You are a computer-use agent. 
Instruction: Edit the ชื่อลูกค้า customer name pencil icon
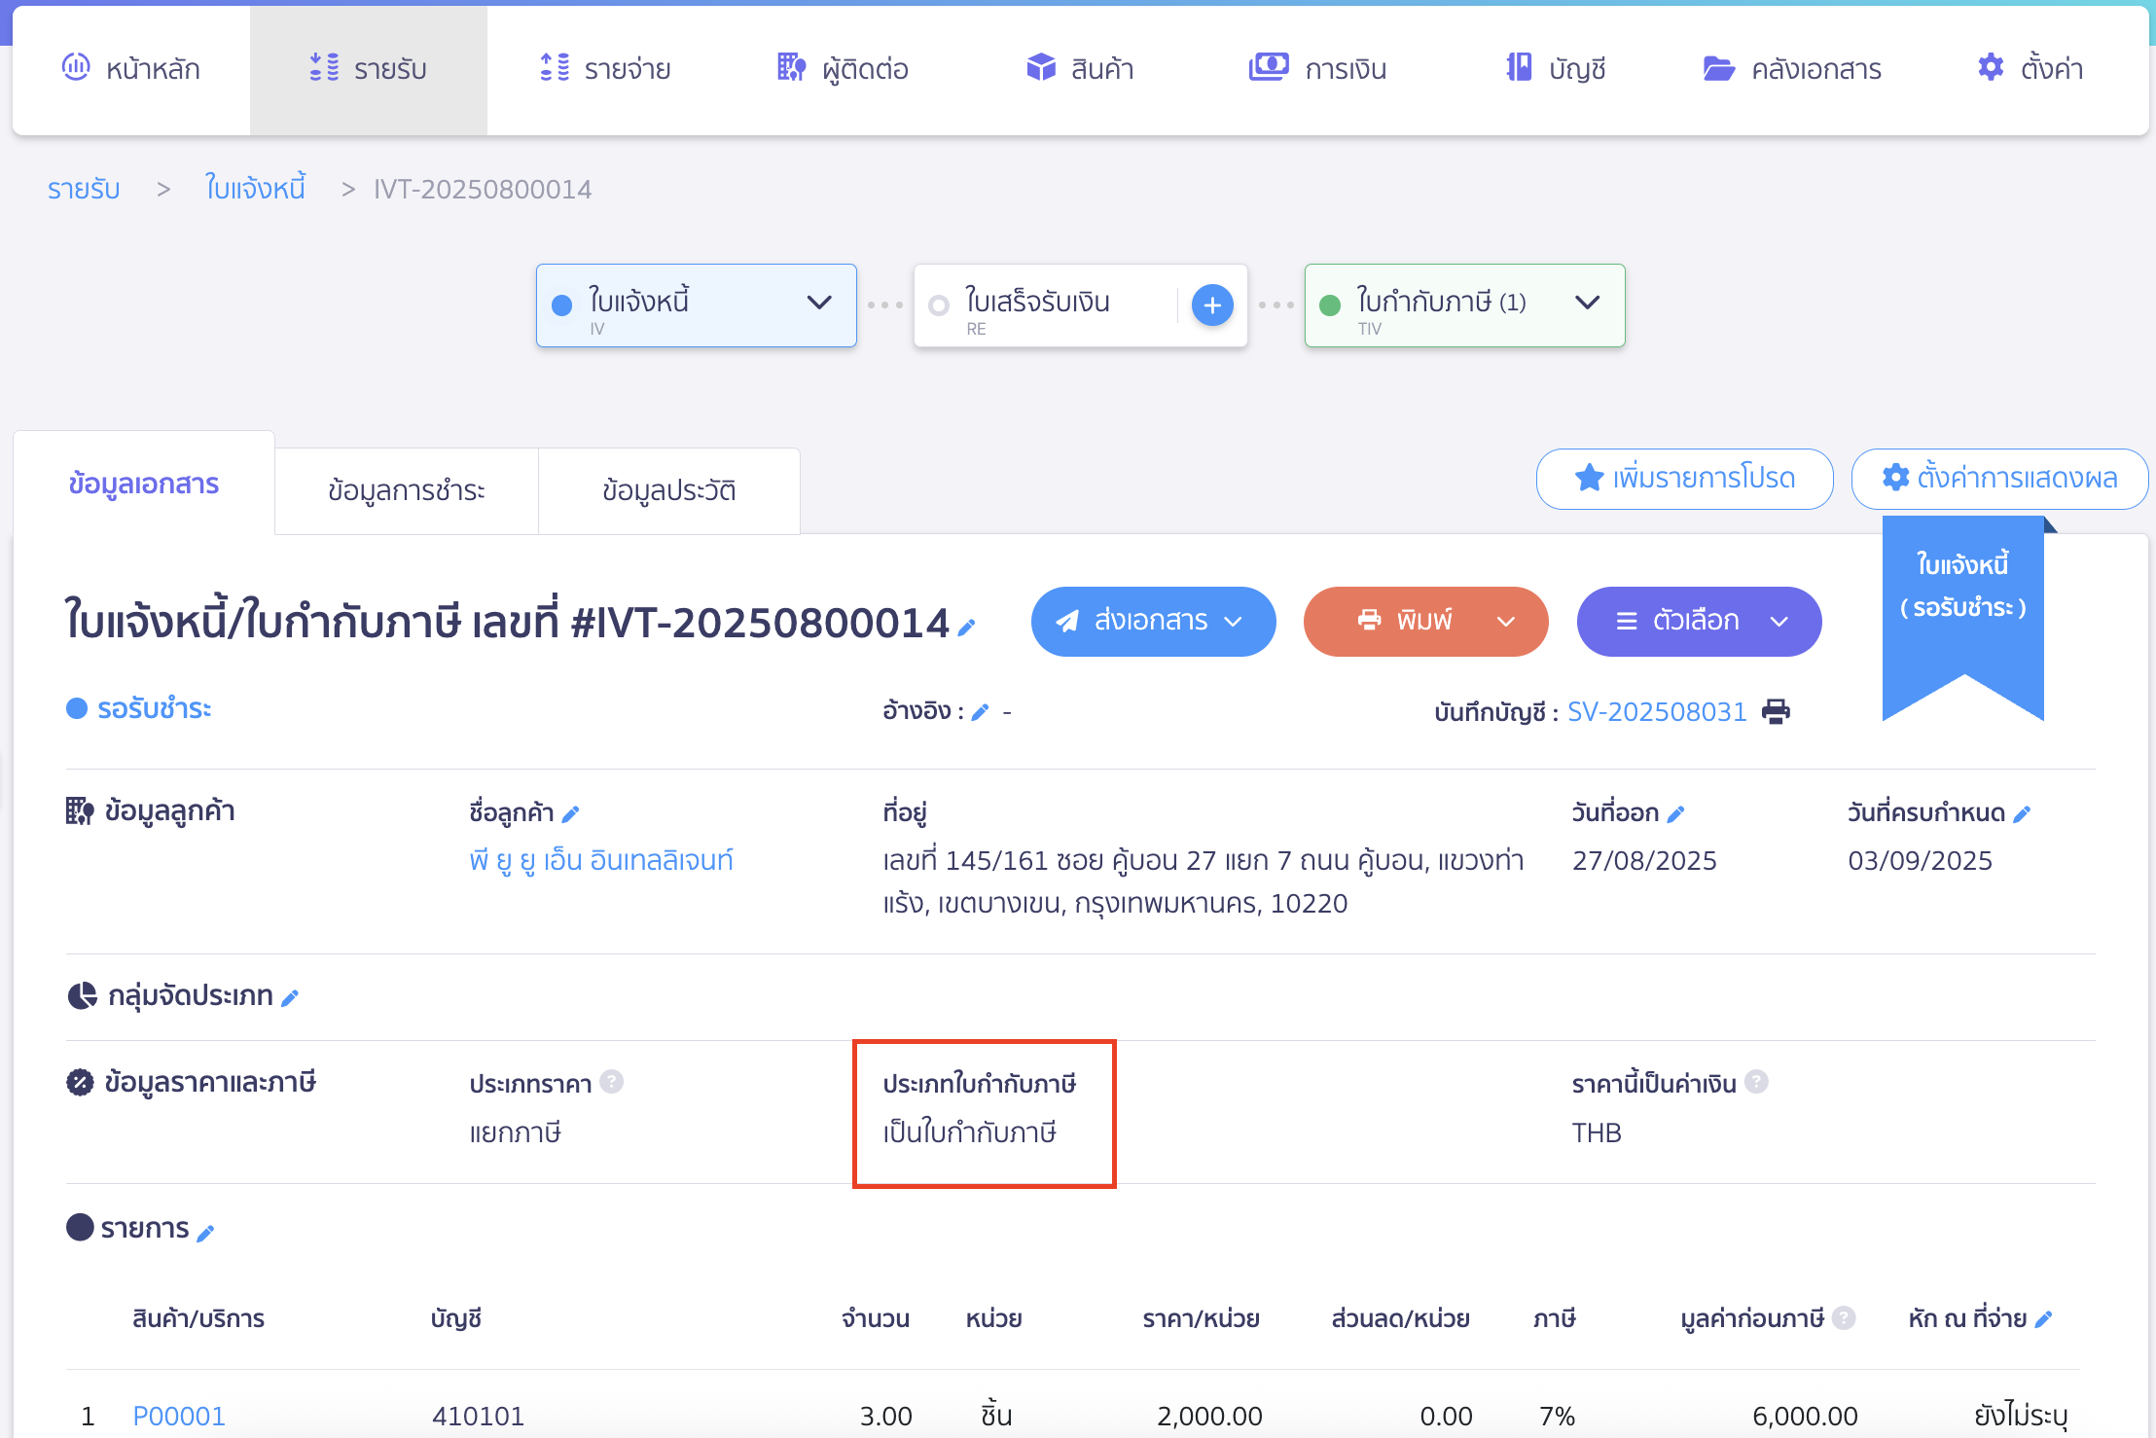tap(571, 813)
